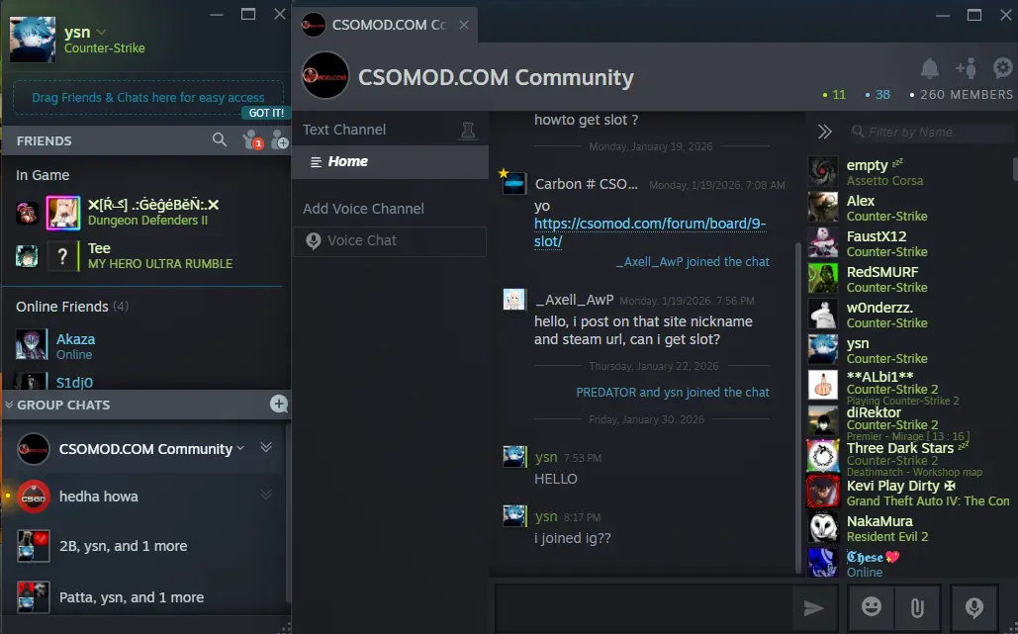Click the send message arrow button
The image size is (1018, 634).
[x=813, y=608]
